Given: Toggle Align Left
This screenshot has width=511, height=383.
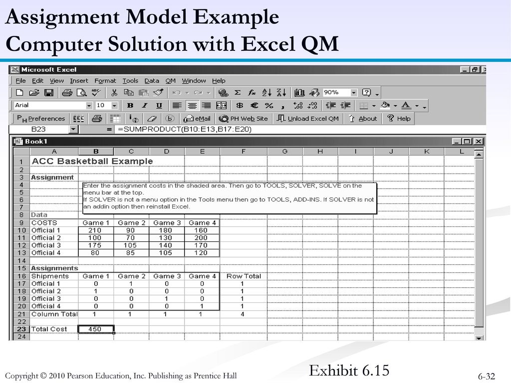Looking at the screenshot, I should click(x=177, y=106).
